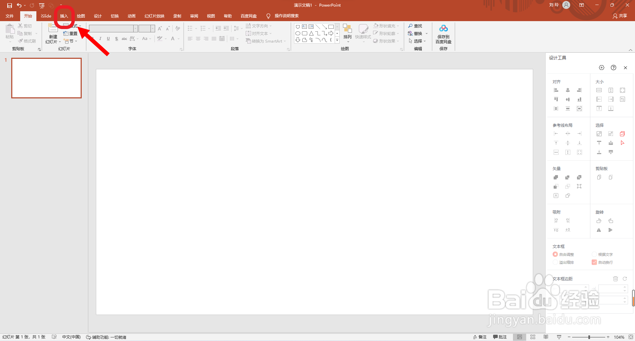Select the 根据文字 radio button
Image resolution: width=635 pixels, height=341 pixels.
[594, 254]
